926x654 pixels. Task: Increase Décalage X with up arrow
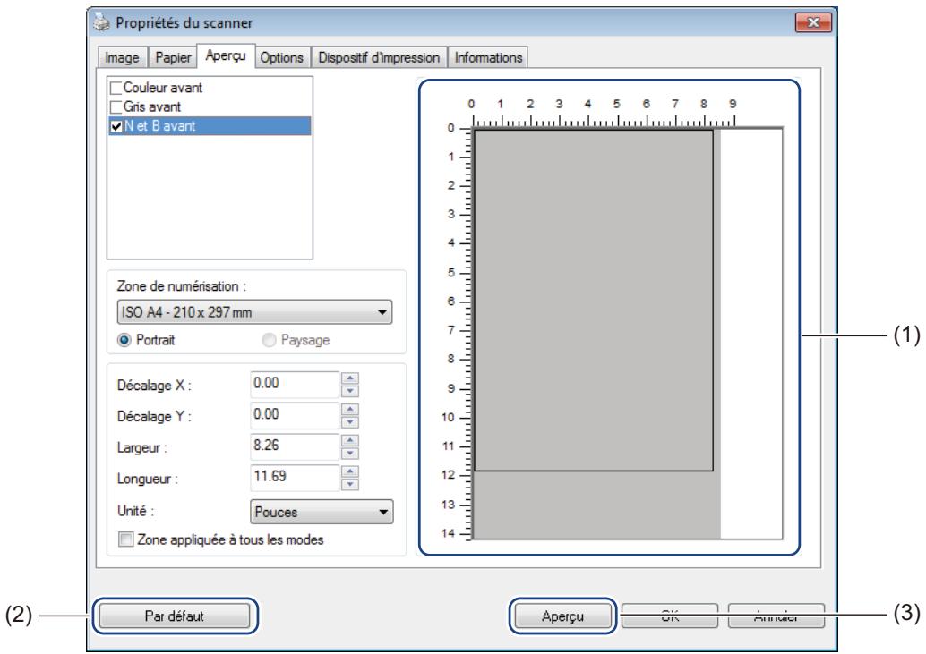350,378
